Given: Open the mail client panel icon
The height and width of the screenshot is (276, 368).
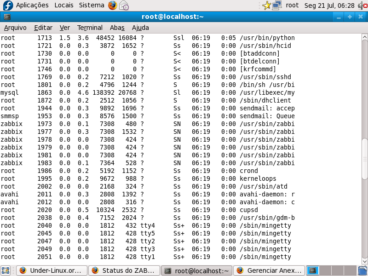Looking at the screenshot, I should point(124,6).
